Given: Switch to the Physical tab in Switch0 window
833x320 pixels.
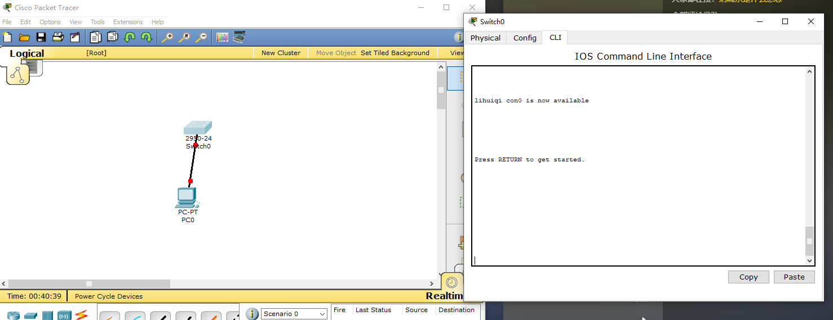Looking at the screenshot, I should click(485, 38).
